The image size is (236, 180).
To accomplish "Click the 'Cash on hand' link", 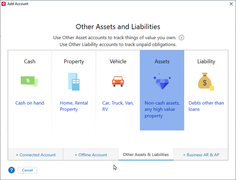I will [x=29, y=103].
